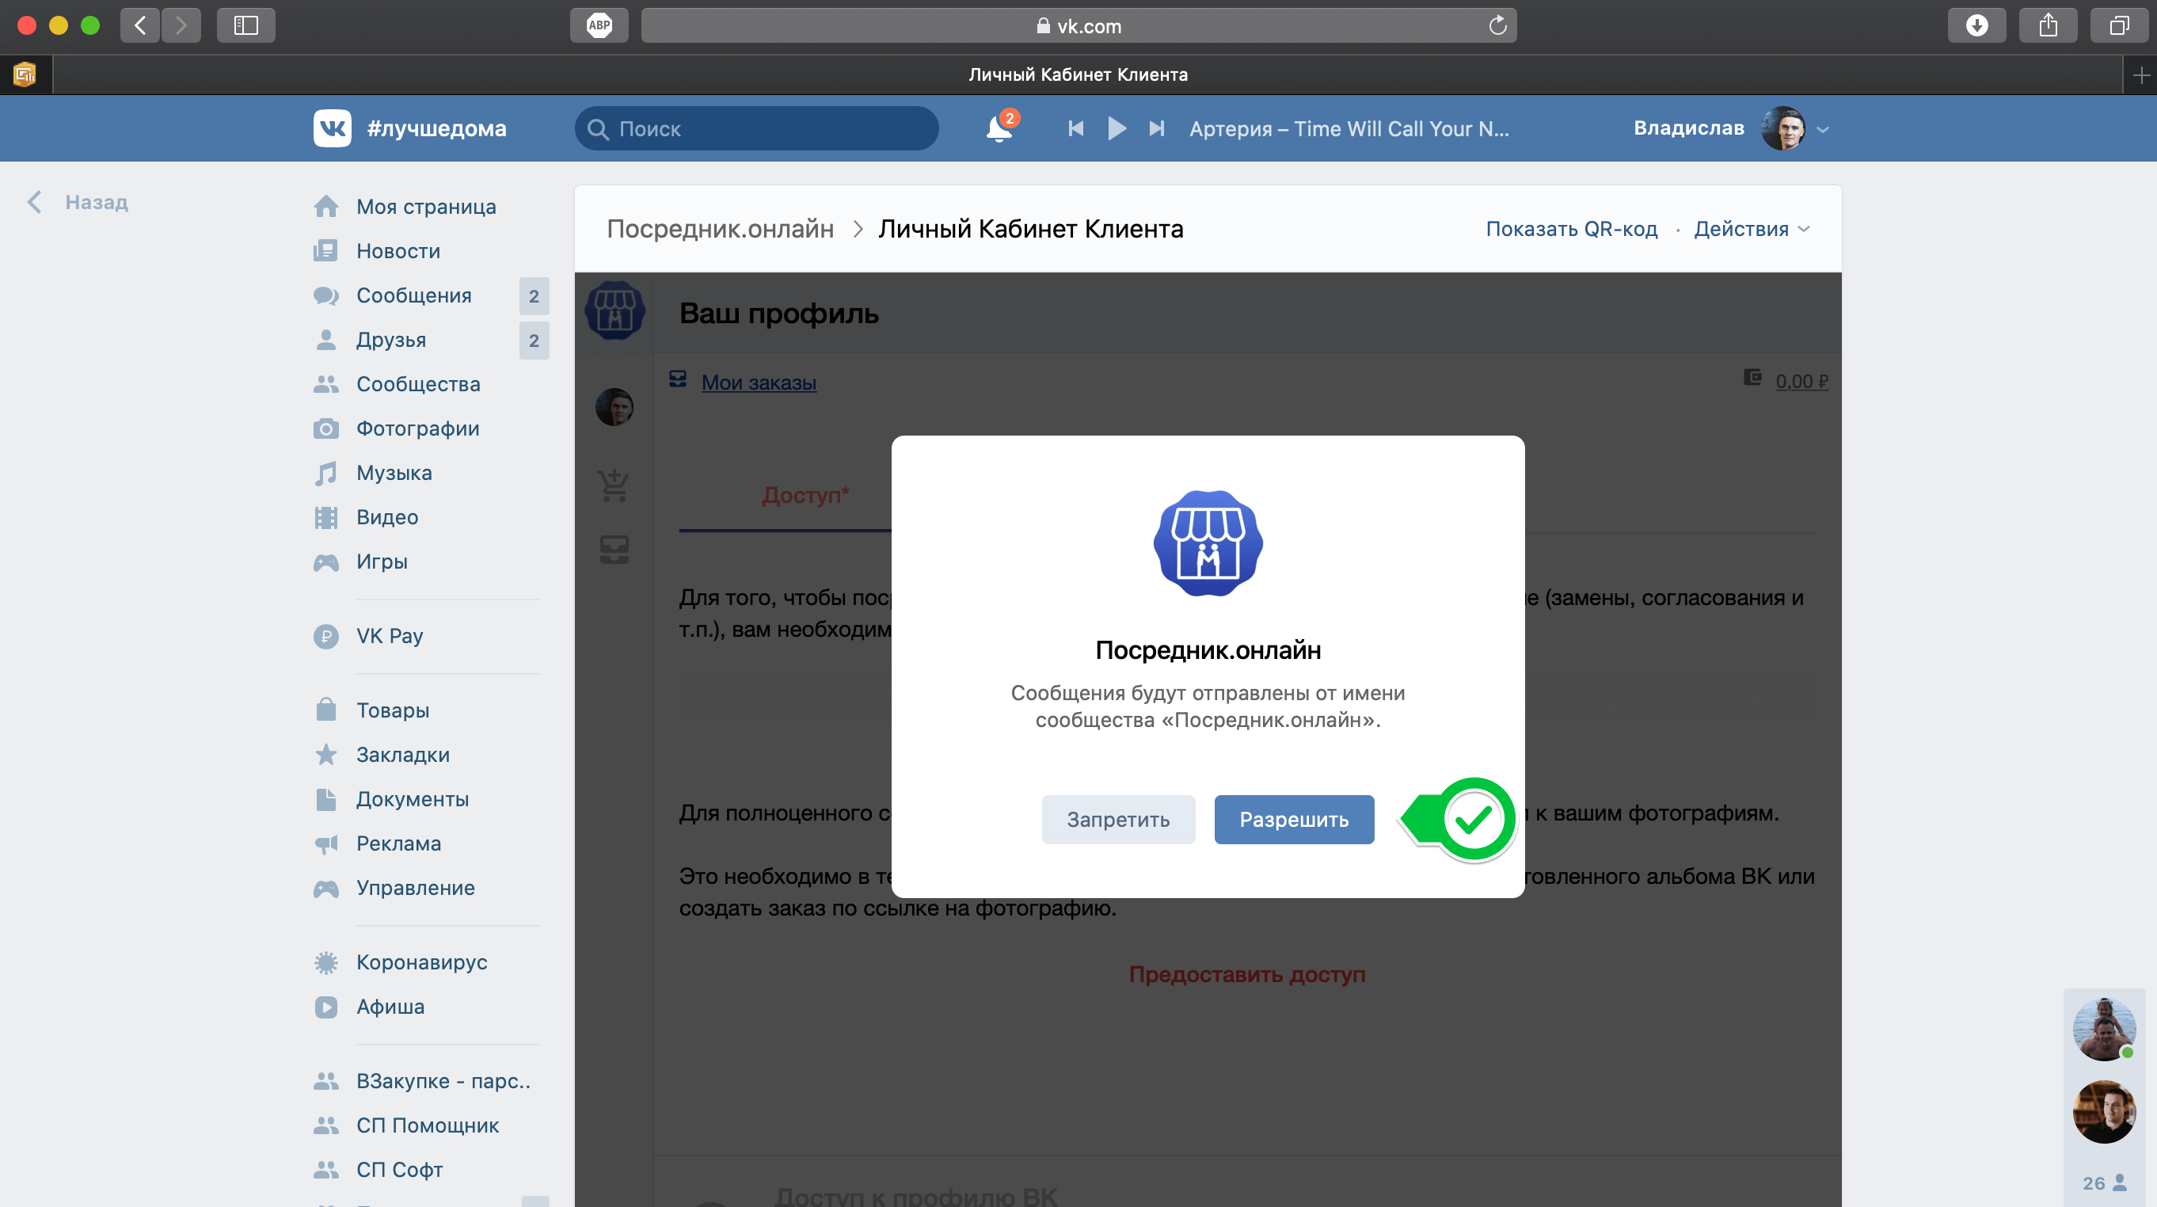Toggle Safari sidebar button
This screenshot has width=2157, height=1207.
pyautogui.click(x=245, y=26)
